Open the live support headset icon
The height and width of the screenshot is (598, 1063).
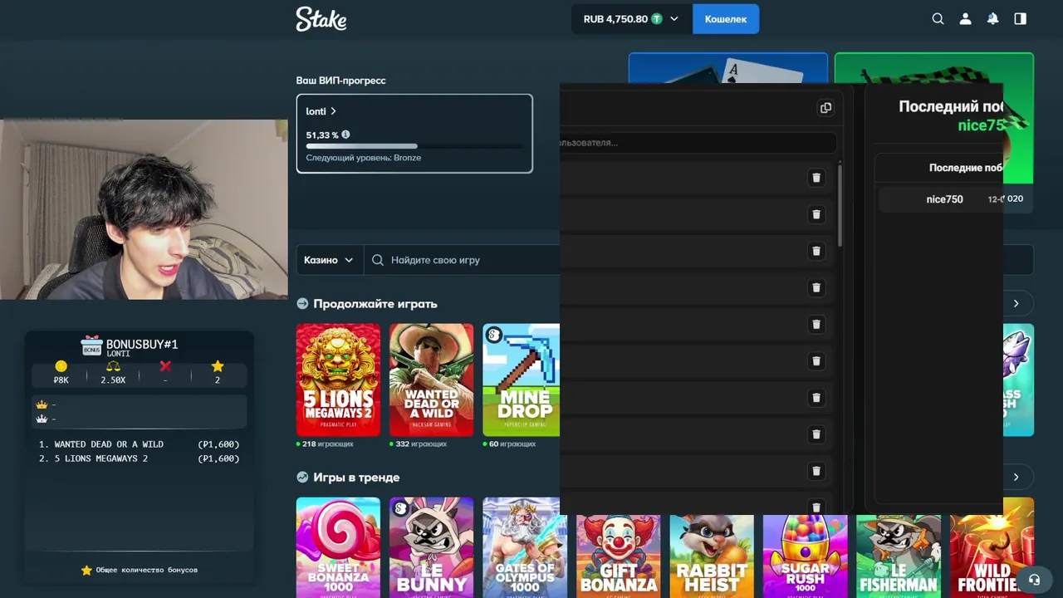click(x=1034, y=579)
